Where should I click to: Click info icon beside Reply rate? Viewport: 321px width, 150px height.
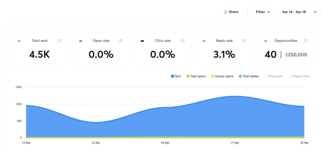[244, 41]
